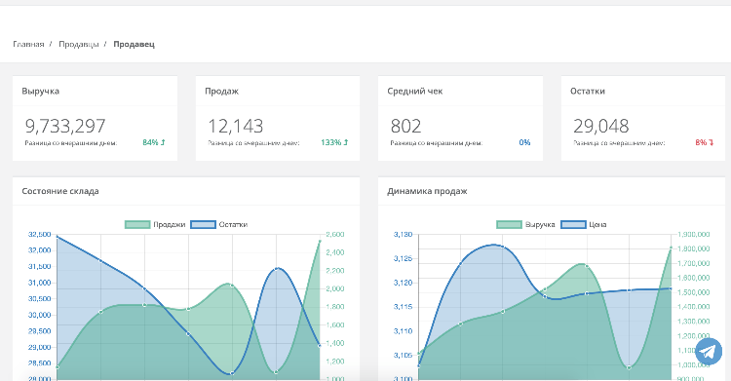Screen dimensions: 731x381
Task: Select the 9,733,297 revenue value
Action: 65,126
